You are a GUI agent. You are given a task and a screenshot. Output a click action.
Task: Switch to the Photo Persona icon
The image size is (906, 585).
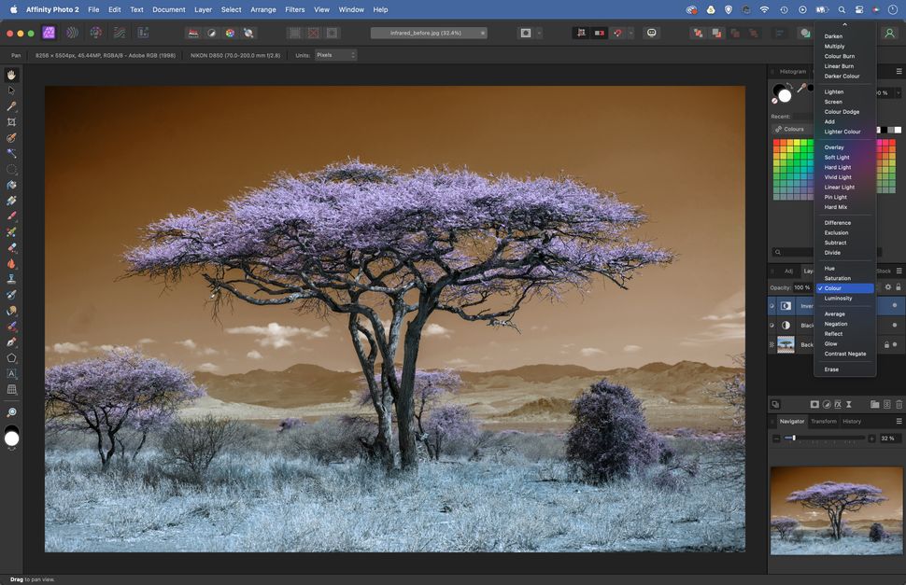click(50, 33)
